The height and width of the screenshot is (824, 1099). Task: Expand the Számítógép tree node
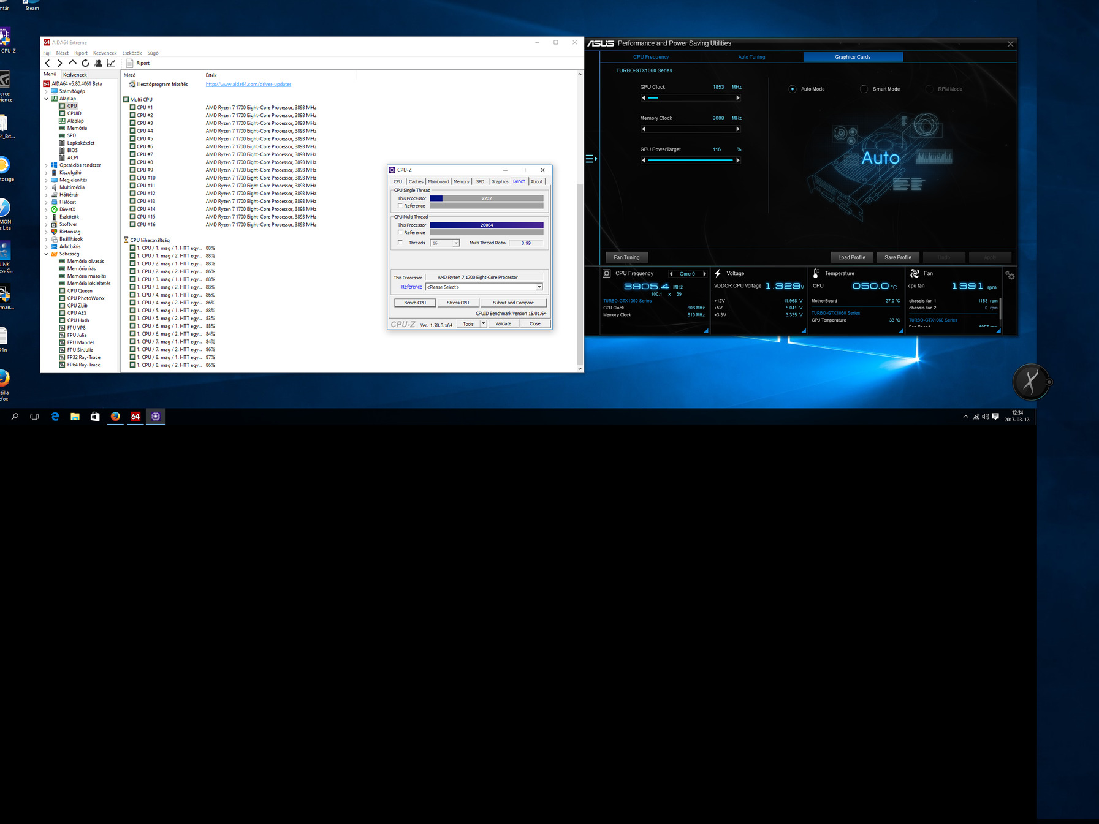pyautogui.click(x=46, y=91)
